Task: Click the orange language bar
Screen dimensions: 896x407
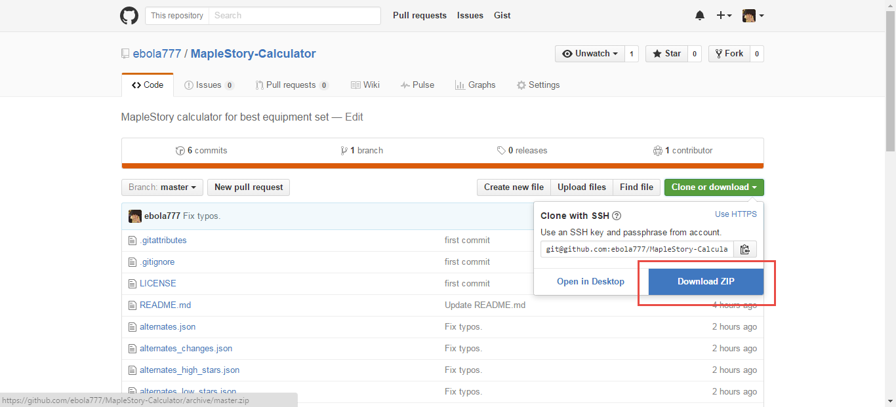Action: pos(443,166)
